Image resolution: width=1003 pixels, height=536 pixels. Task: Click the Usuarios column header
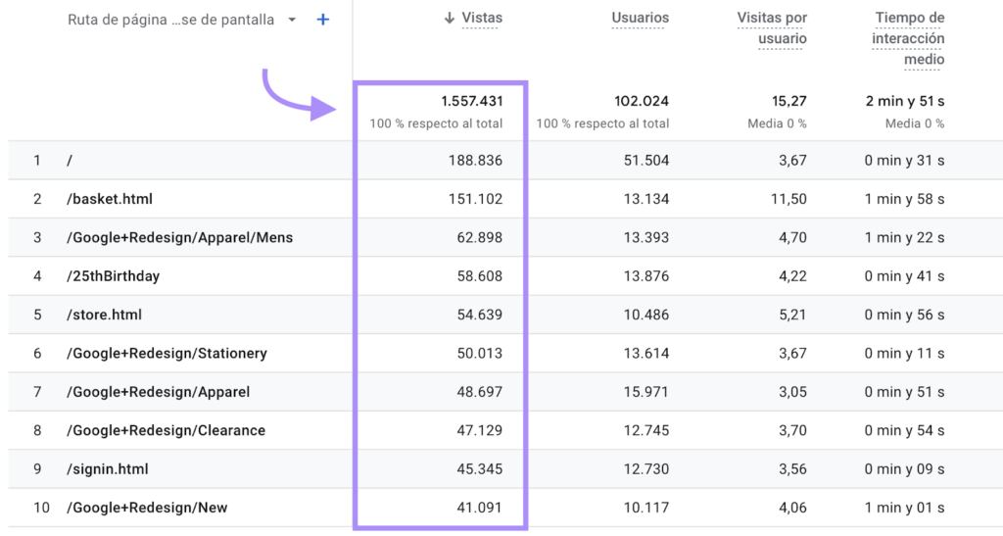(x=640, y=19)
